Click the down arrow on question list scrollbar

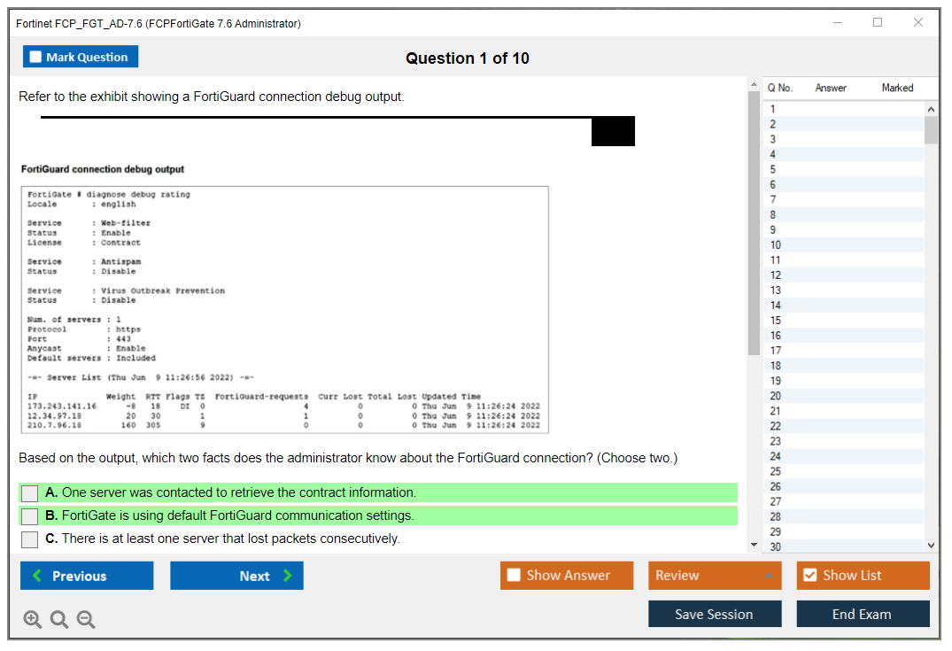pos(931,545)
